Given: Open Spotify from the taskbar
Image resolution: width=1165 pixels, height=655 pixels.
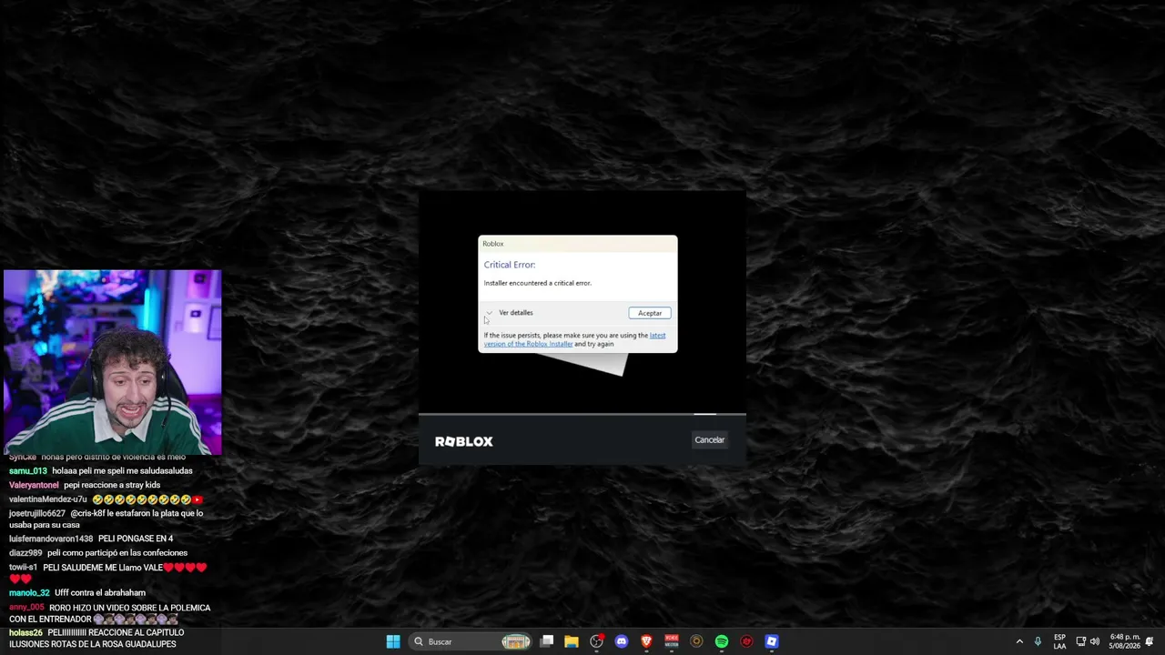Looking at the screenshot, I should pos(722,641).
